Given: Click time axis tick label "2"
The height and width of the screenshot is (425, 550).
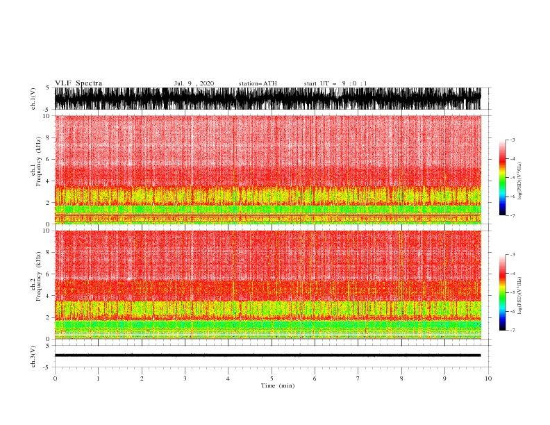Looking at the screenshot, I should 142,378.
